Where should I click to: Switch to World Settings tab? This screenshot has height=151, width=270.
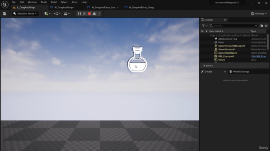click(x=239, y=72)
